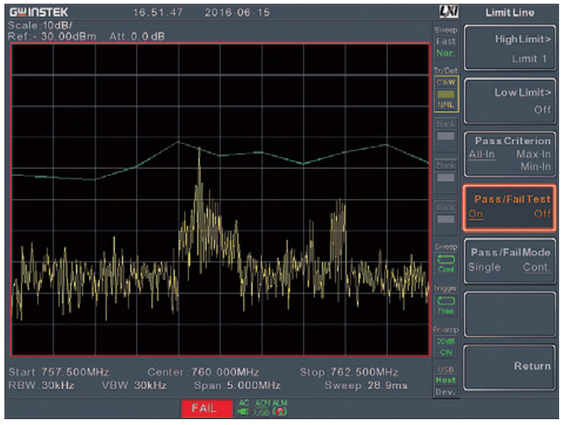Open the High Limit softkey menu
Screen dimensions: 565x425
(509, 48)
